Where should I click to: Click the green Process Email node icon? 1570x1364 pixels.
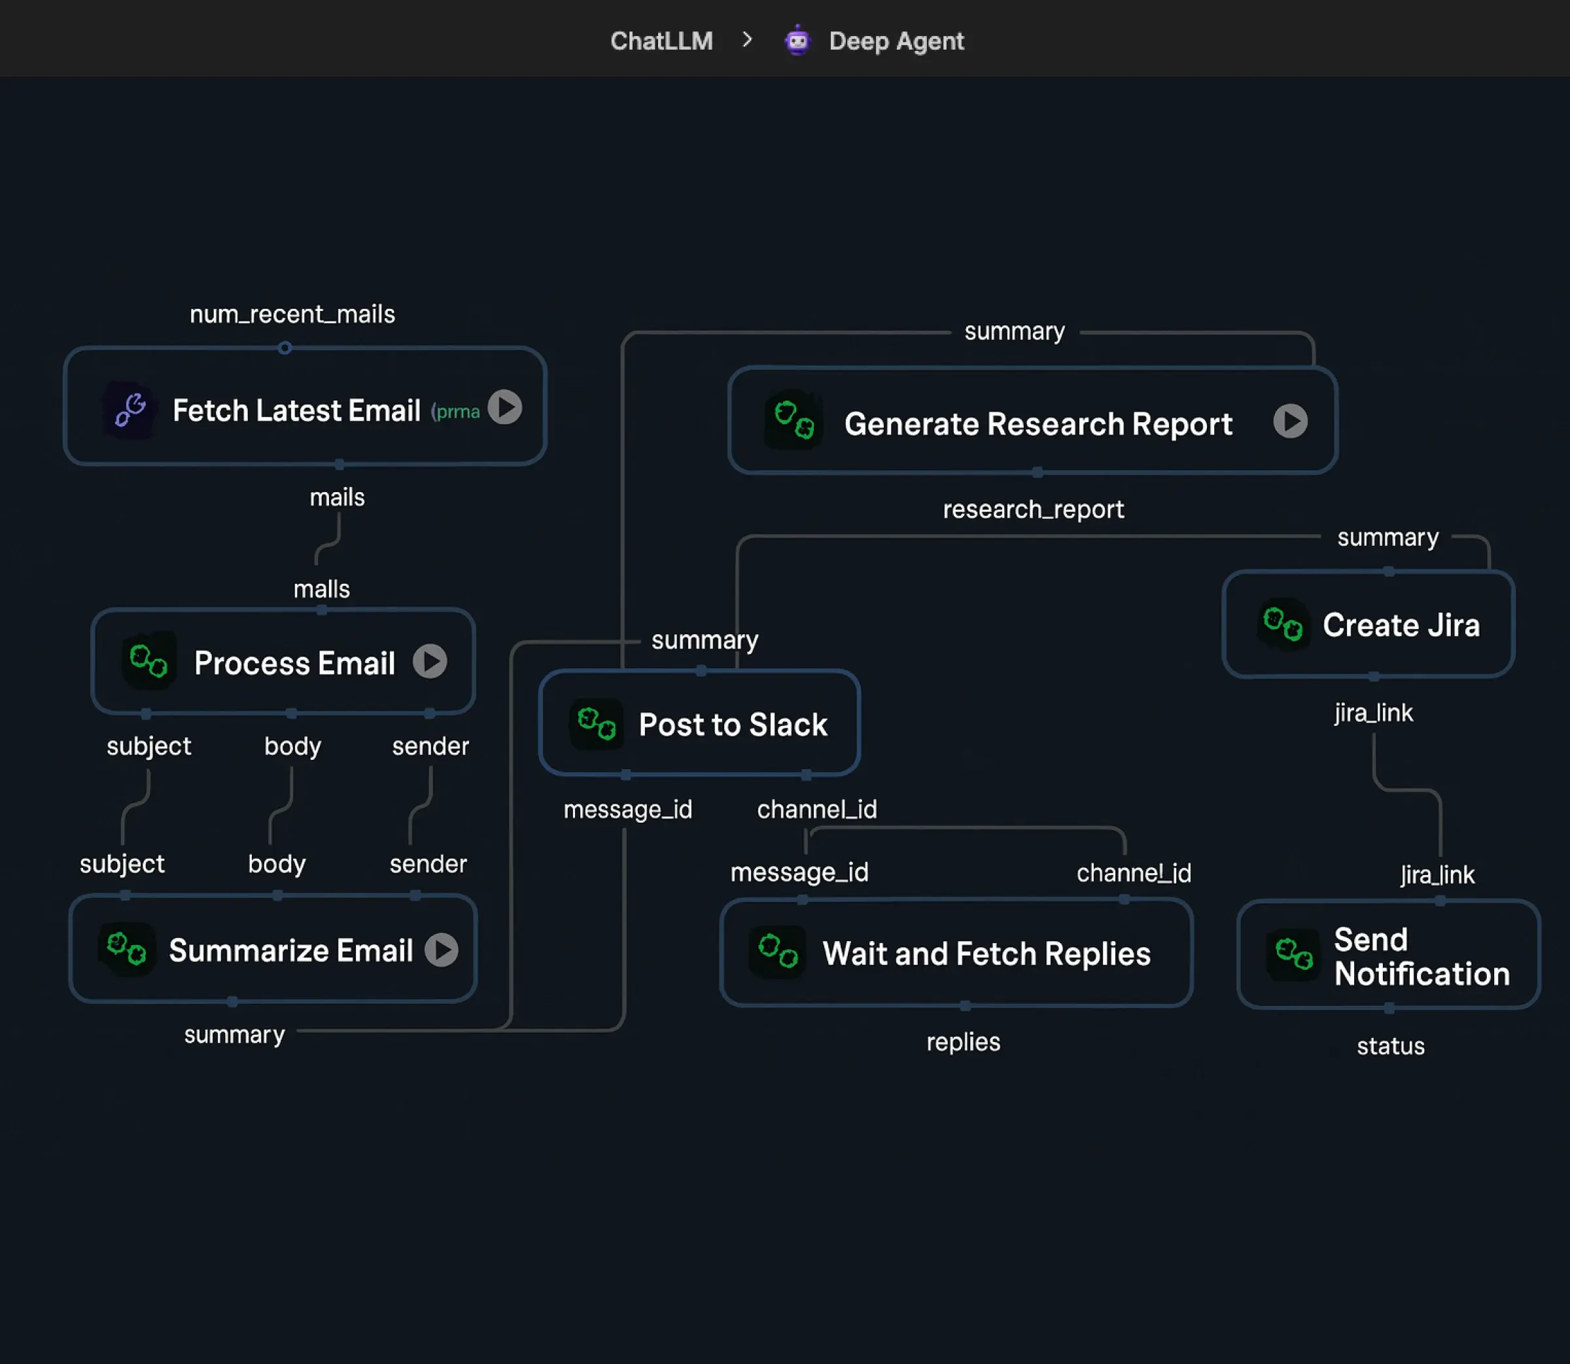(149, 660)
